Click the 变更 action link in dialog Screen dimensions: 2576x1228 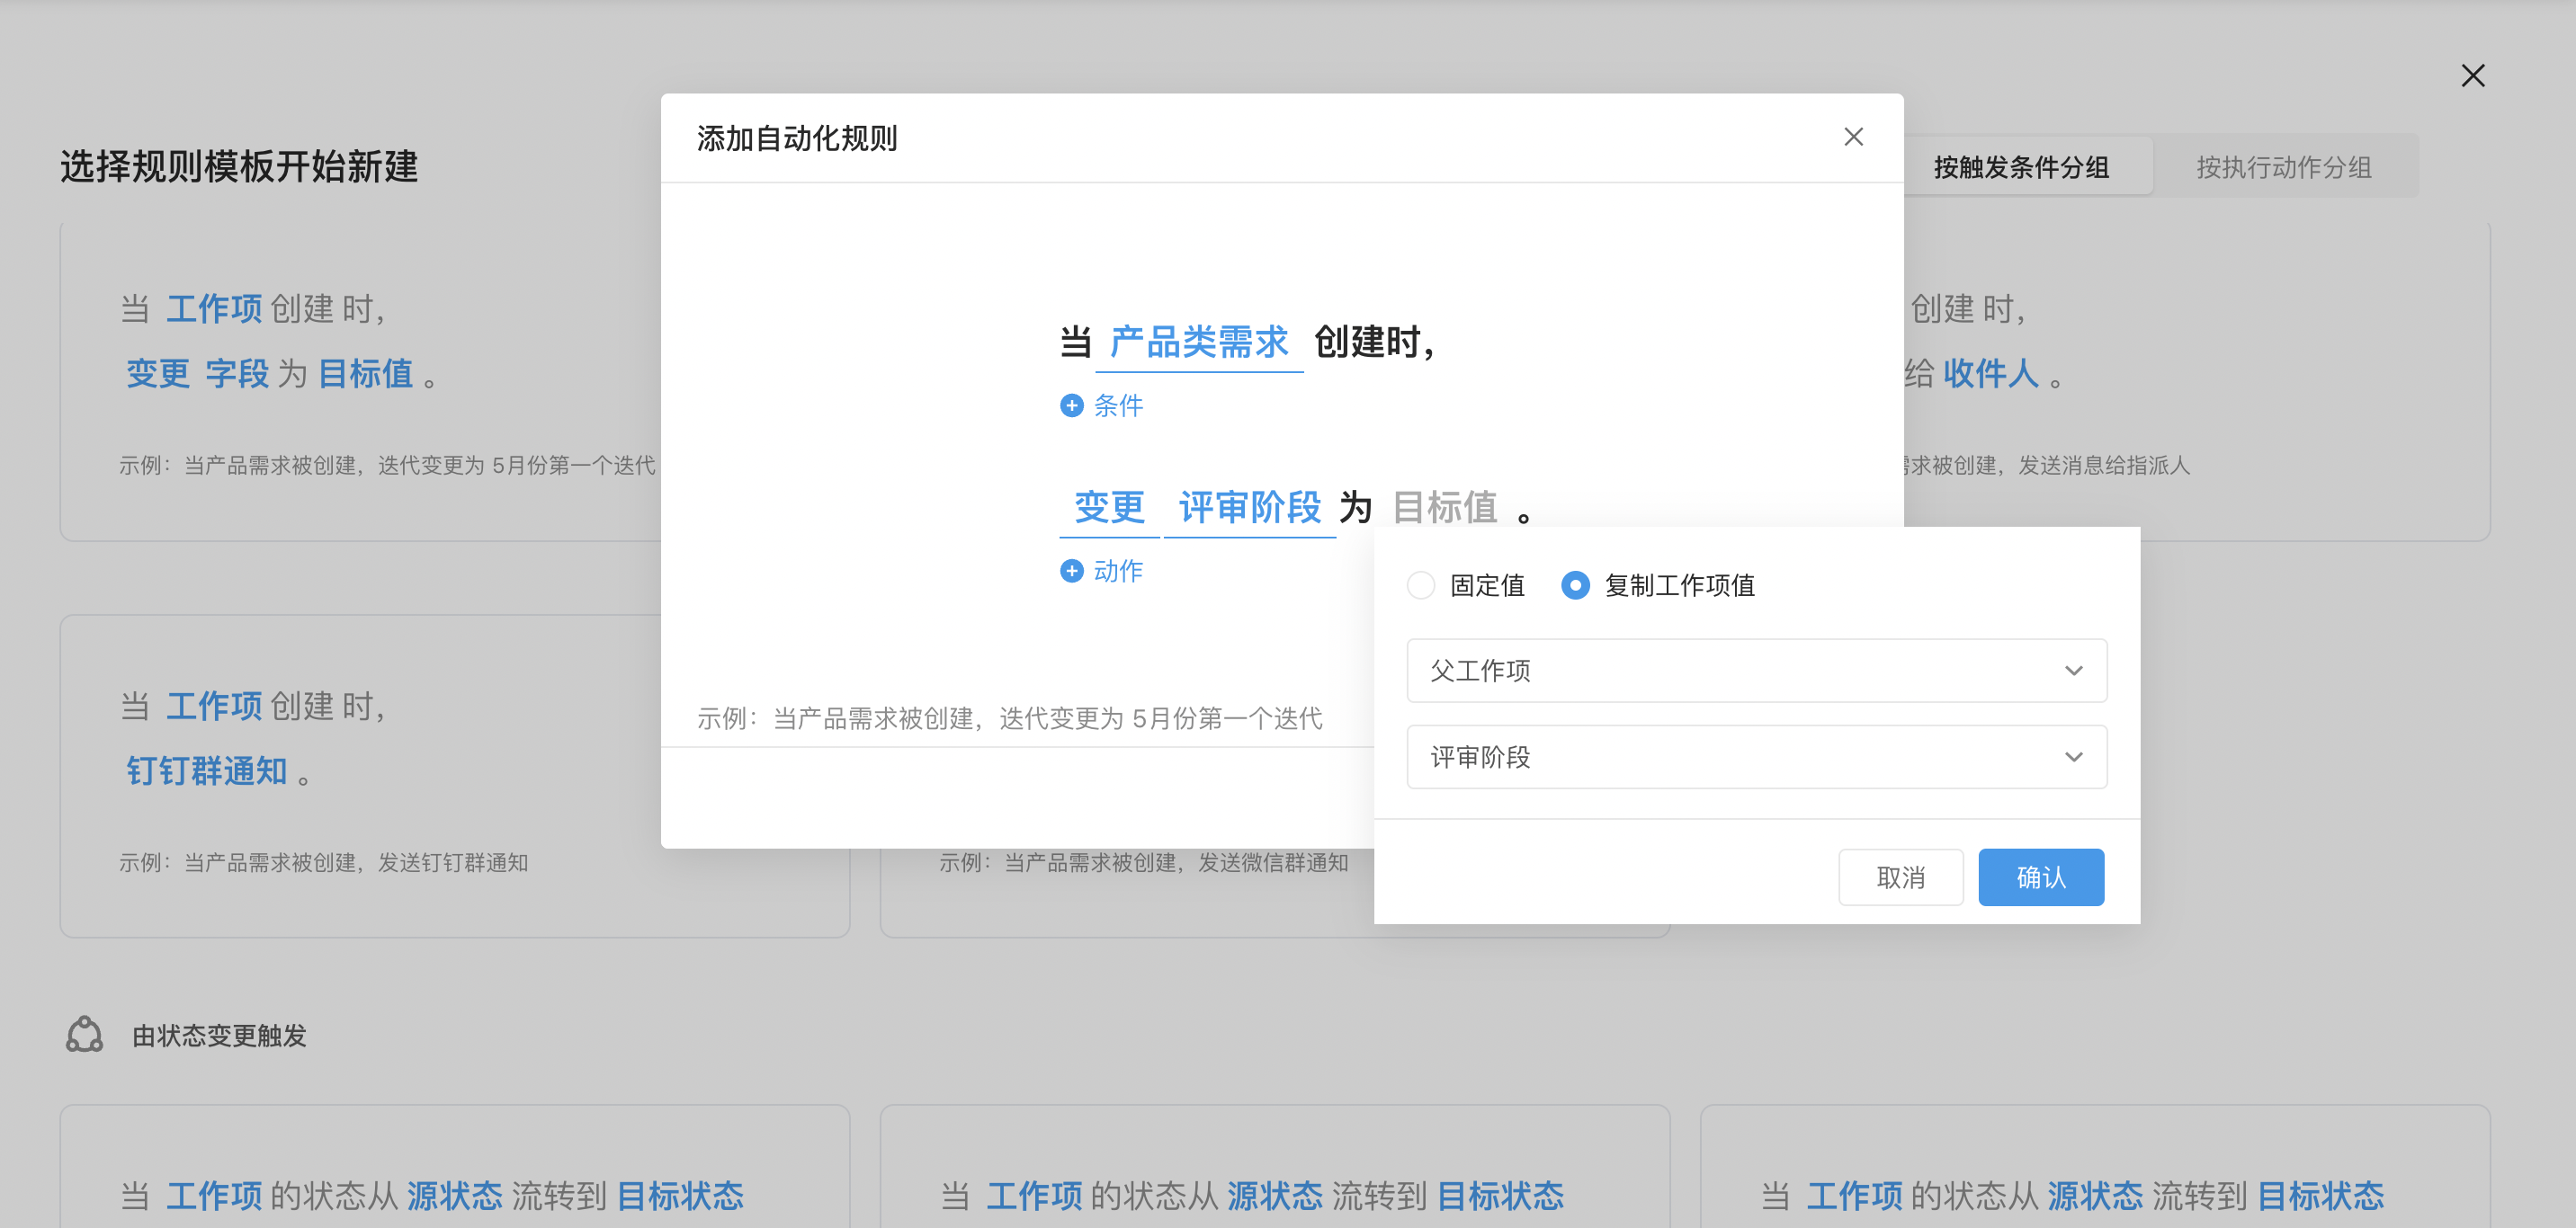[x=1109, y=508]
